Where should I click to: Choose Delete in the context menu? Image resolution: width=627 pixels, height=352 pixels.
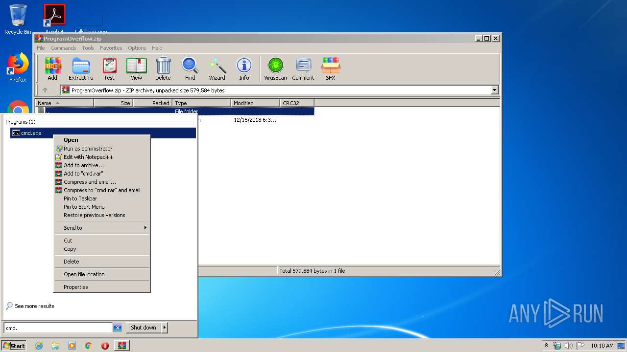[x=102, y=262]
